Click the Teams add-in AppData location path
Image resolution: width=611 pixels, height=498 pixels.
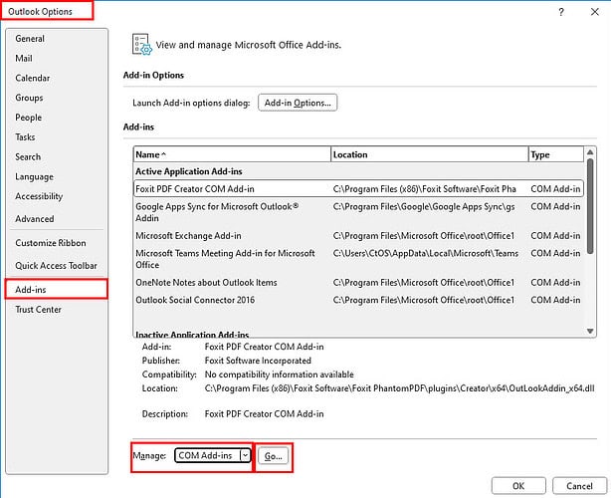(426, 254)
